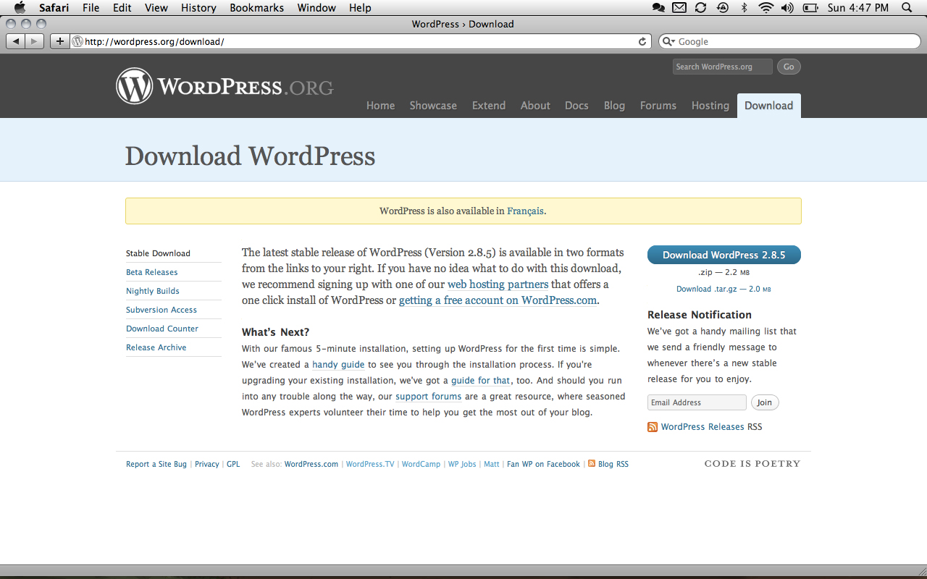
Task: Click the Go search button
Action: [789, 67]
